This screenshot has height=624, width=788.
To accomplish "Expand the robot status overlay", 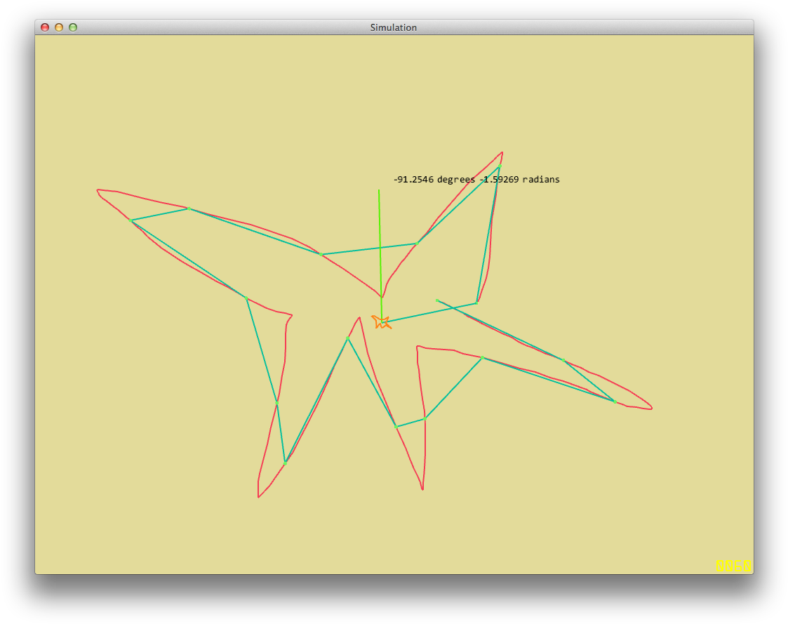I will (x=382, y=322).
